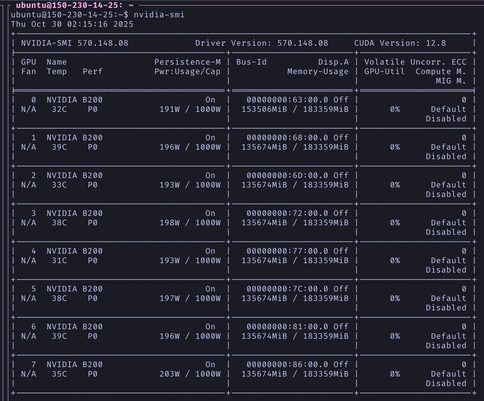The width and height of the screenshot is (484, 401).
Task: Click the "Volatile Uncorr. ECC" header
Action: (415, 62)
